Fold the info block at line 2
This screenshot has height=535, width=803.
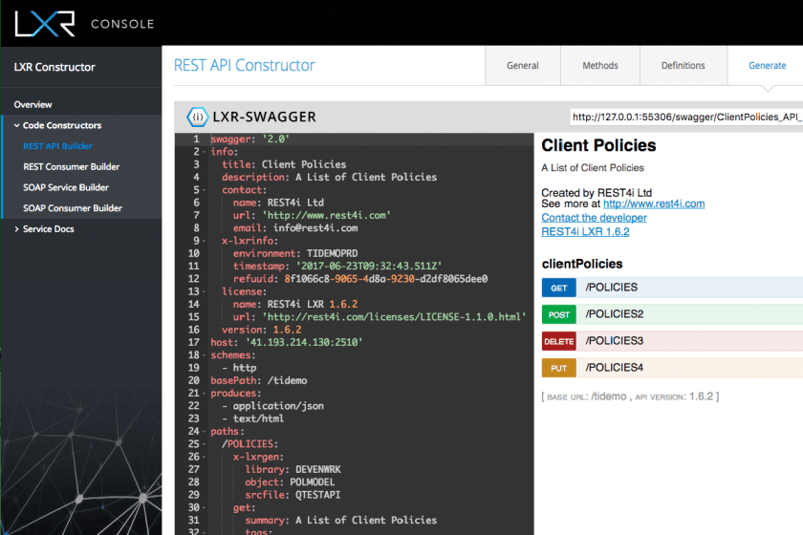(205, 152)
